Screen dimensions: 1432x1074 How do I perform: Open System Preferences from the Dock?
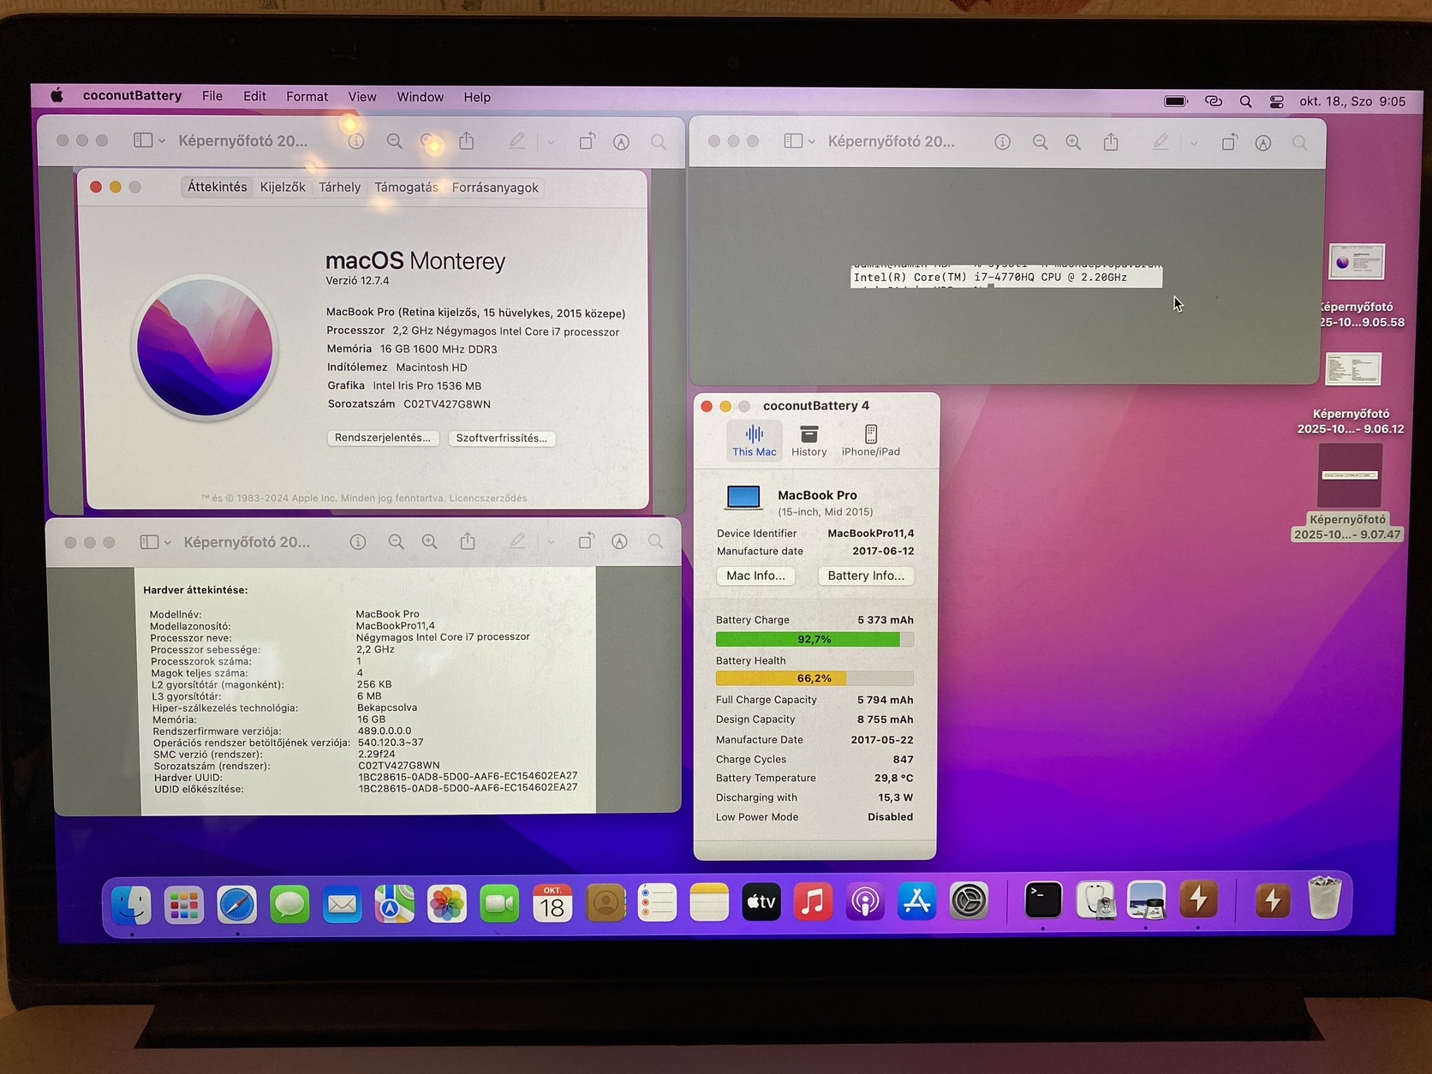click(x=969, y=901)
